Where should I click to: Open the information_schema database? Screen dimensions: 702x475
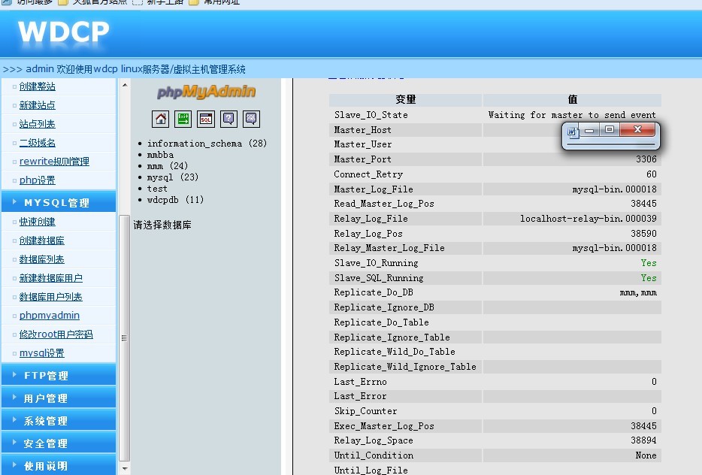point(194,144)
